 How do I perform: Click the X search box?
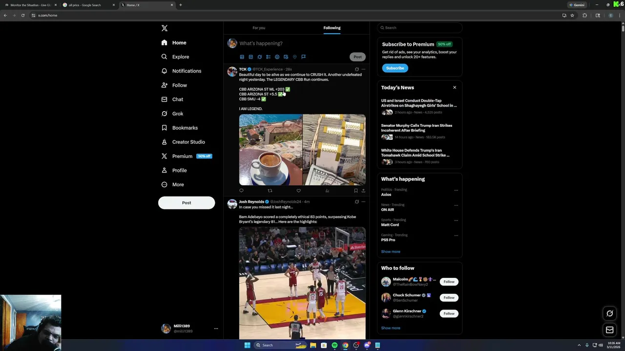coord(419,28)
